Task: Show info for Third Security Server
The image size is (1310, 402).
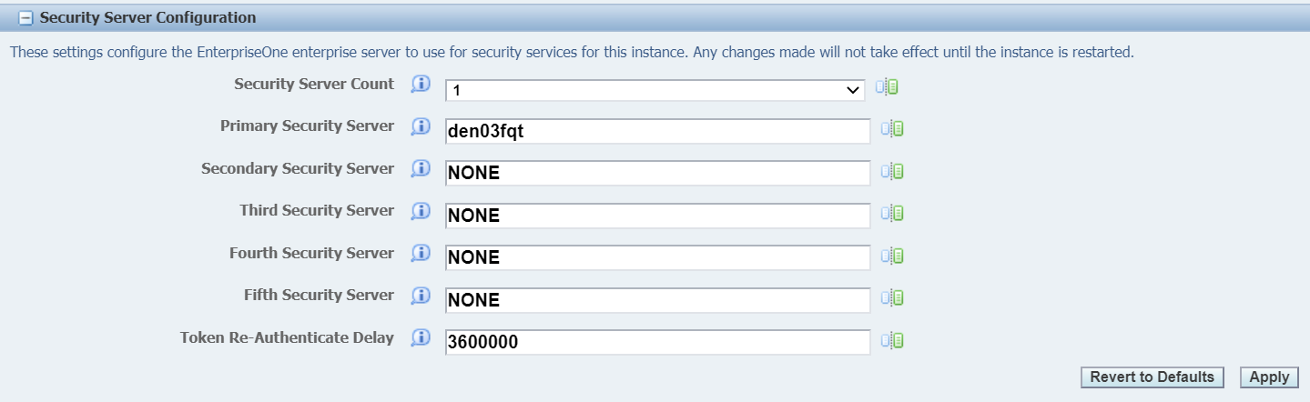Action: pos(420,211)
